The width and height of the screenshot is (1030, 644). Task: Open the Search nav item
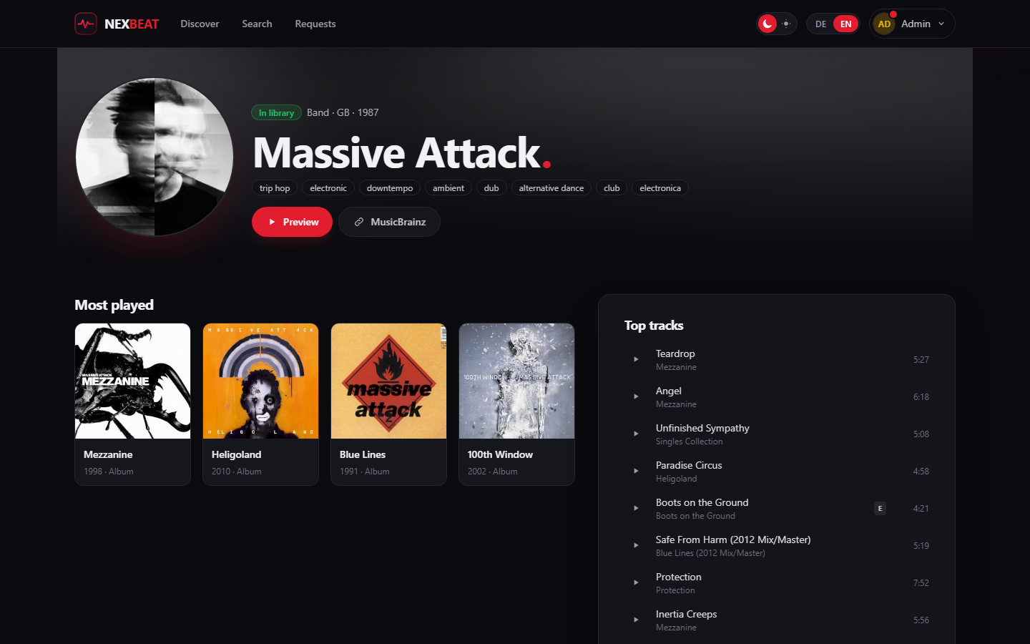point(257,24)
